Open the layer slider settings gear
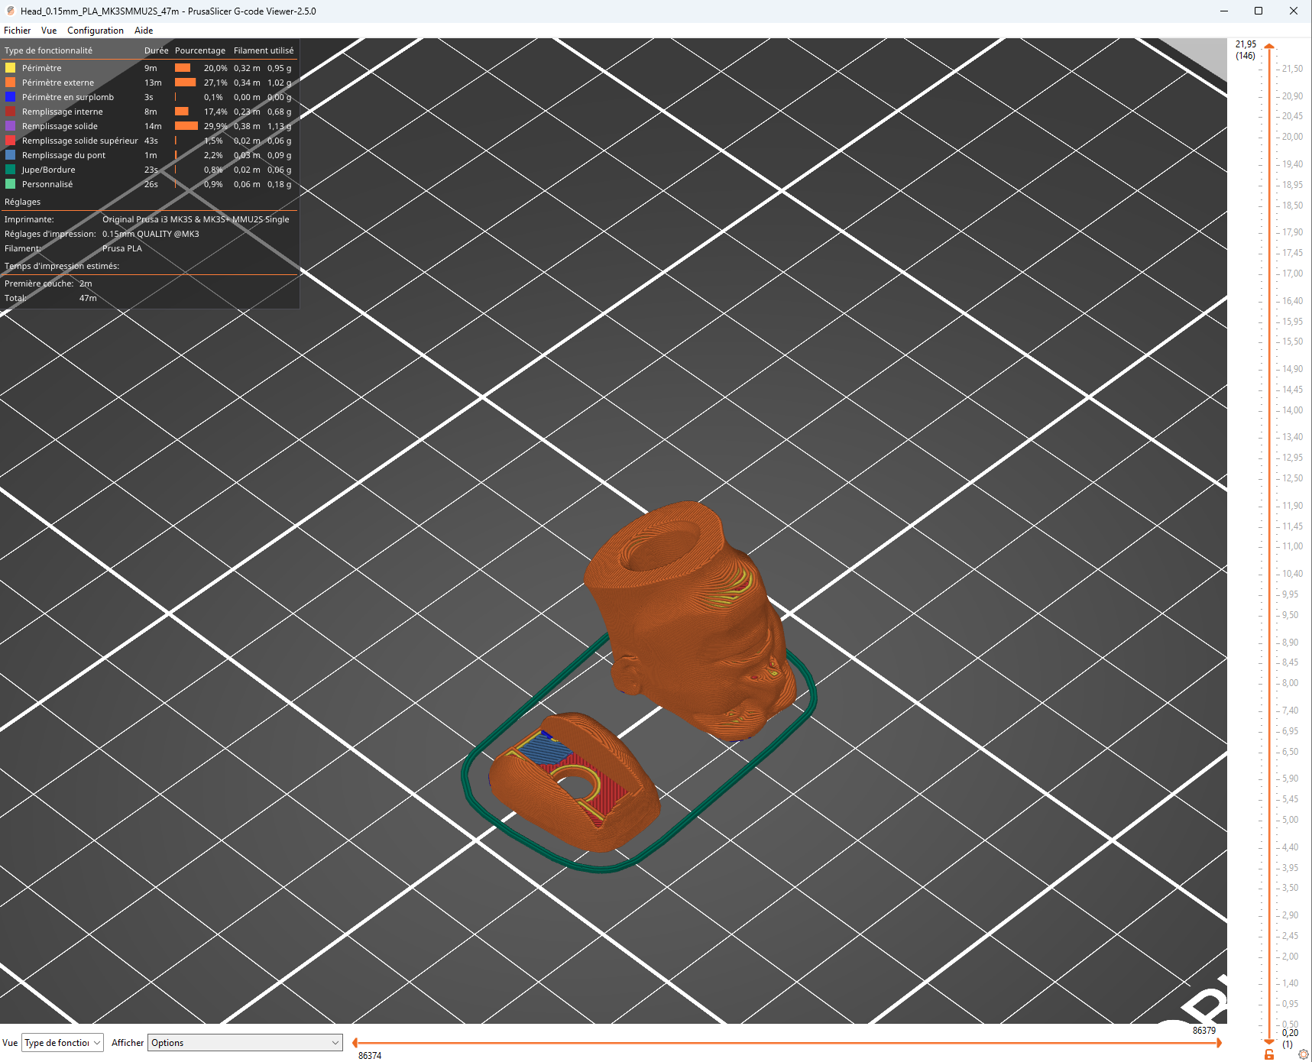 click(x=1304, y=1054)
